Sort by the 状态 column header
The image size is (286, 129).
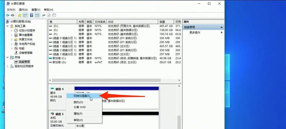point(132,22)
